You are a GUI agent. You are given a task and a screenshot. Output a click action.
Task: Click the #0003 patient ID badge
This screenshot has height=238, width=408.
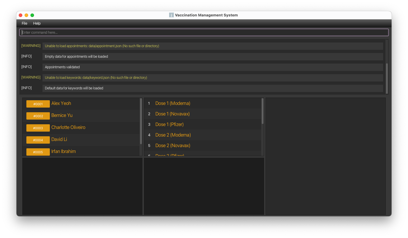(38, 128)
